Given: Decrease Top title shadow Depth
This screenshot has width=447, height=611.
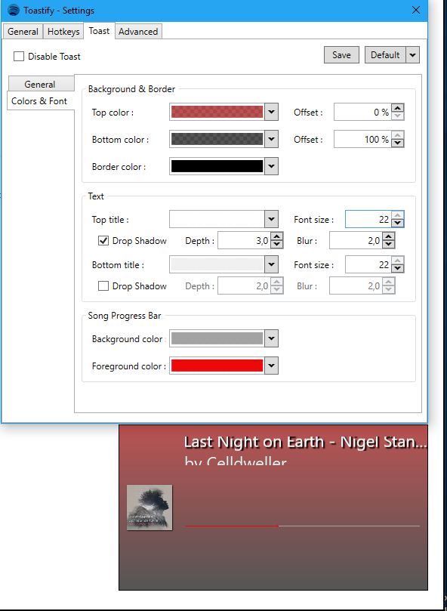Looking at the screenshot, I should (x=276, y=245).
